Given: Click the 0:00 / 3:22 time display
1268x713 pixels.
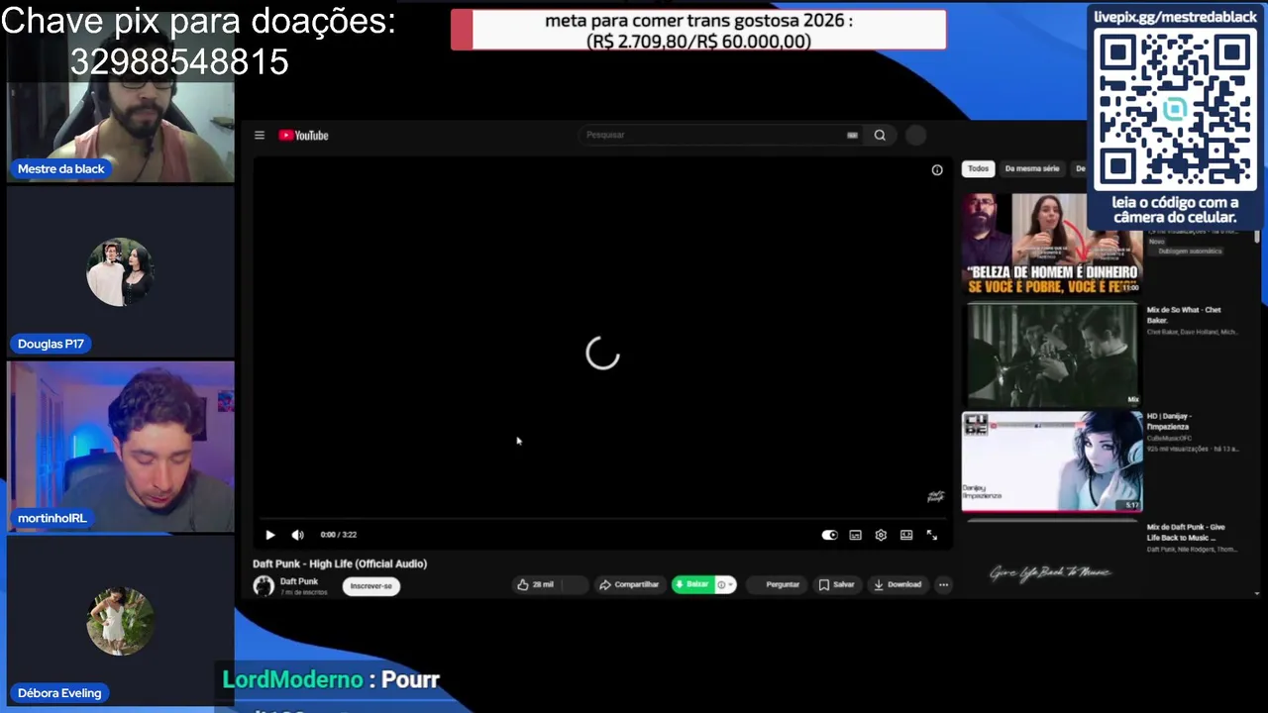Looking at the screenshot, I should click(339, 535).
